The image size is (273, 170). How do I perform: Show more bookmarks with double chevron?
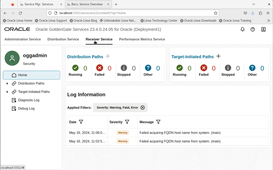269,20
